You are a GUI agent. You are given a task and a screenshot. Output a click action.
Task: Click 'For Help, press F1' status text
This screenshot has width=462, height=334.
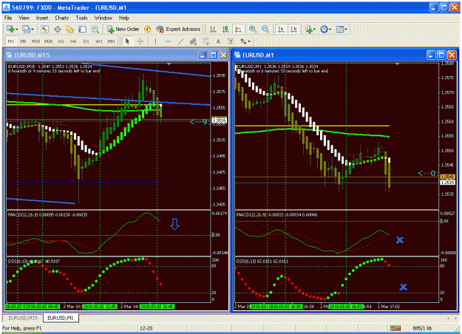[21, 328]
